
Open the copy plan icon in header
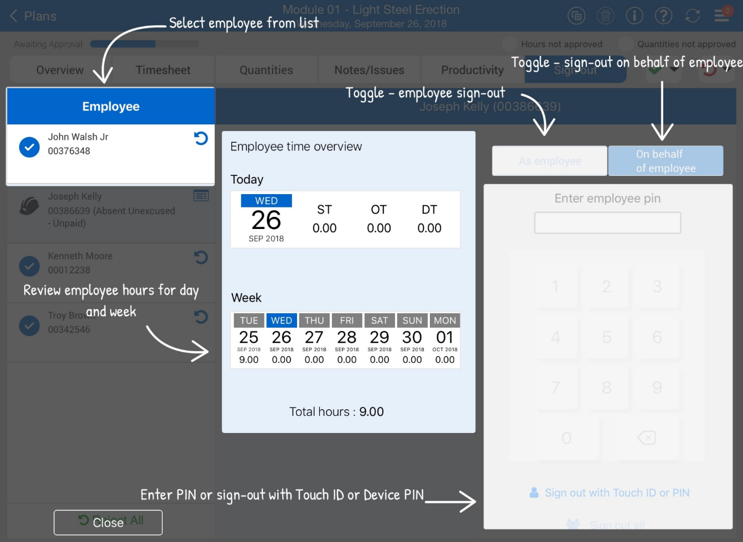click(x=576, y=16)
